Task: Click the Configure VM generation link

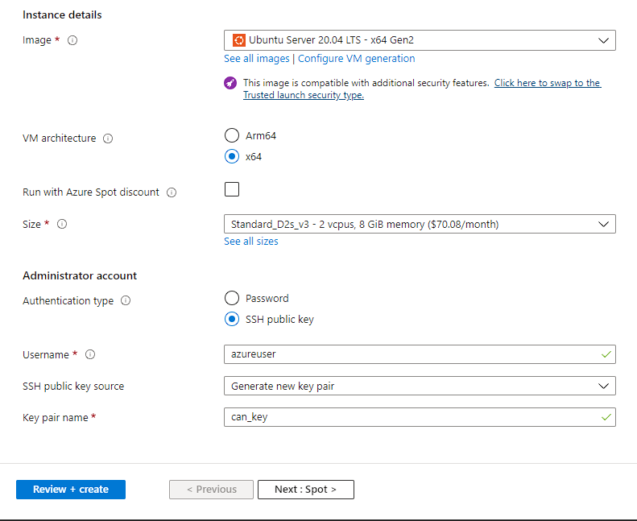Action: 357,59
